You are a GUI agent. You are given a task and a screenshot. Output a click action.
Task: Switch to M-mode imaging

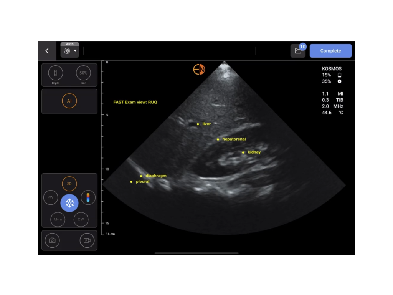[x=58, y=219]
